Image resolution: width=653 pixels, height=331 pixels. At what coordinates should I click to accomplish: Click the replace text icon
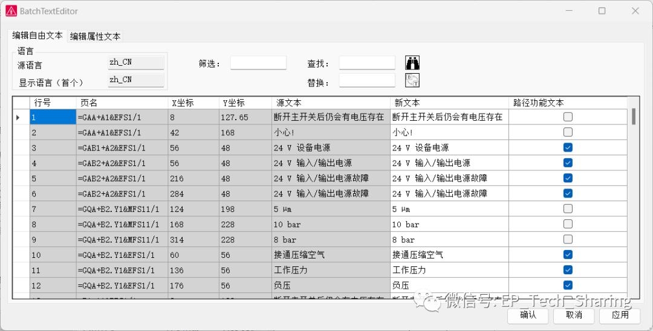pos(412,80)
